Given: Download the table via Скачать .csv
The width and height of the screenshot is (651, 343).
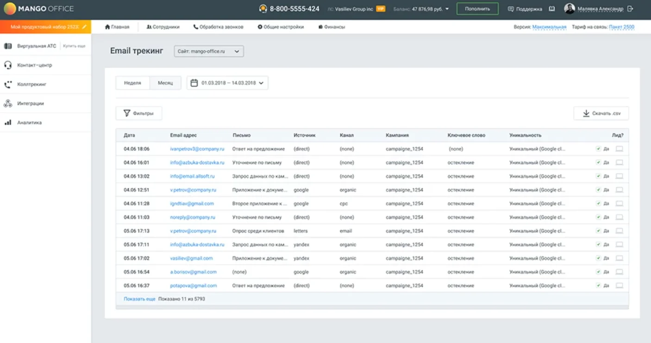Looking at the screenshot, I should 601,113.
